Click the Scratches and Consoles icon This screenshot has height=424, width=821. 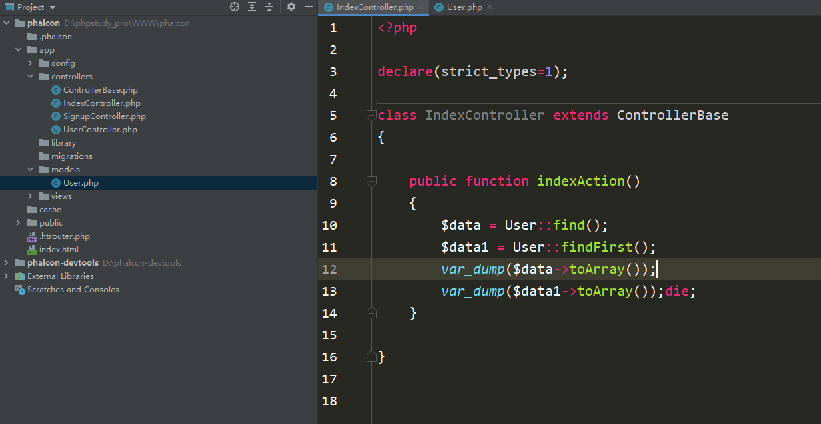click(20, 289)
